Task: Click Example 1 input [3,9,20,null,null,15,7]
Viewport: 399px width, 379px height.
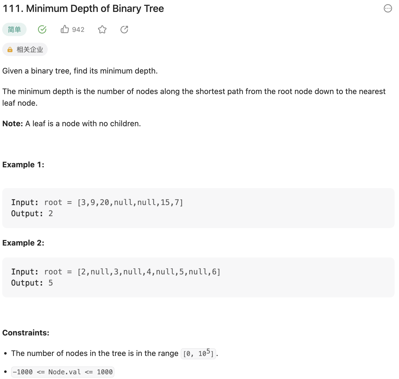Action: coord(130,203)
